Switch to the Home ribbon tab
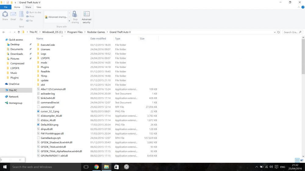 [17, 7]
